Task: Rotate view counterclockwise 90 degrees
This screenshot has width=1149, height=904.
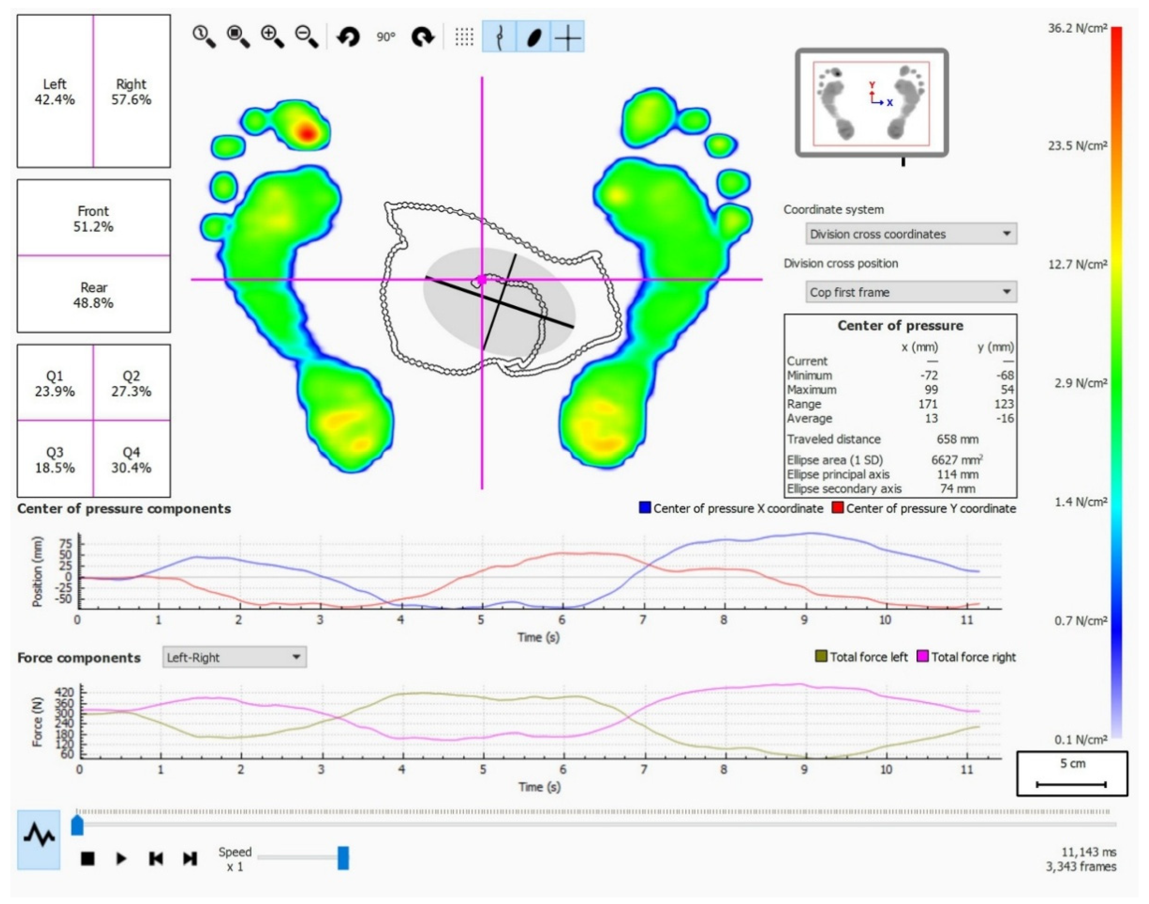Action: tap(348, 37)
